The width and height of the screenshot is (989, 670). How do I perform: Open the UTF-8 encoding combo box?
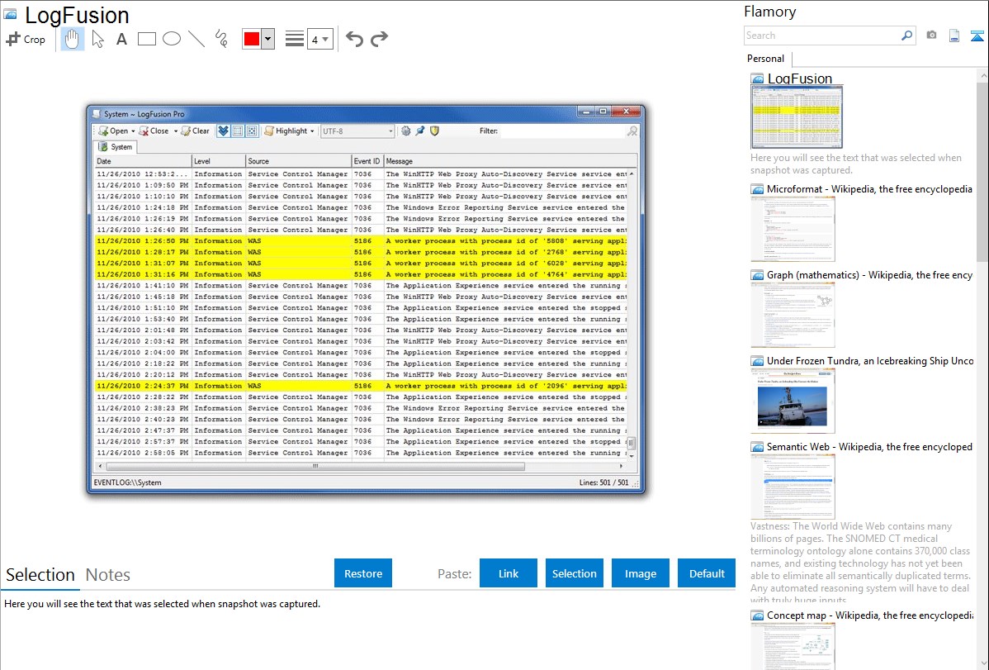(357, 131)
